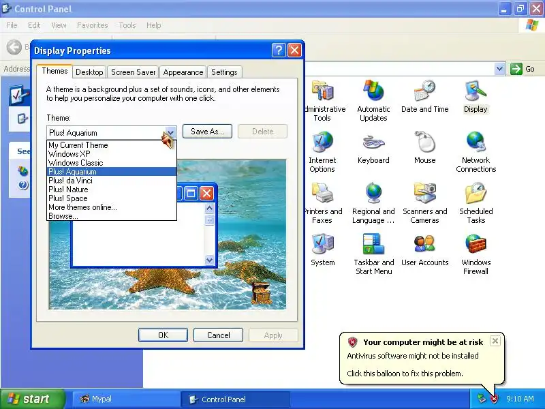Open the Mouse icon
The height and width of the screenshot is (409, 545).
point(424,142)
